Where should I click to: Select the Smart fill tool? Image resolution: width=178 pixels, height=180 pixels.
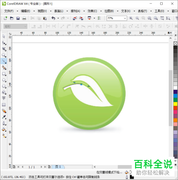click(4, 68)
